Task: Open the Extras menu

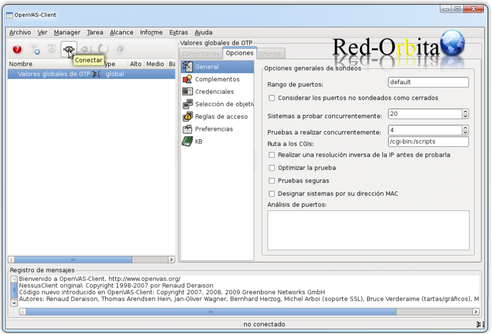Action: click(x=179, y=32)
